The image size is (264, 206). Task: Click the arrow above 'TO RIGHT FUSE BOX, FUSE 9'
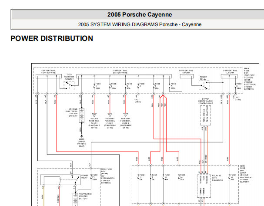[x=126, y=115]
